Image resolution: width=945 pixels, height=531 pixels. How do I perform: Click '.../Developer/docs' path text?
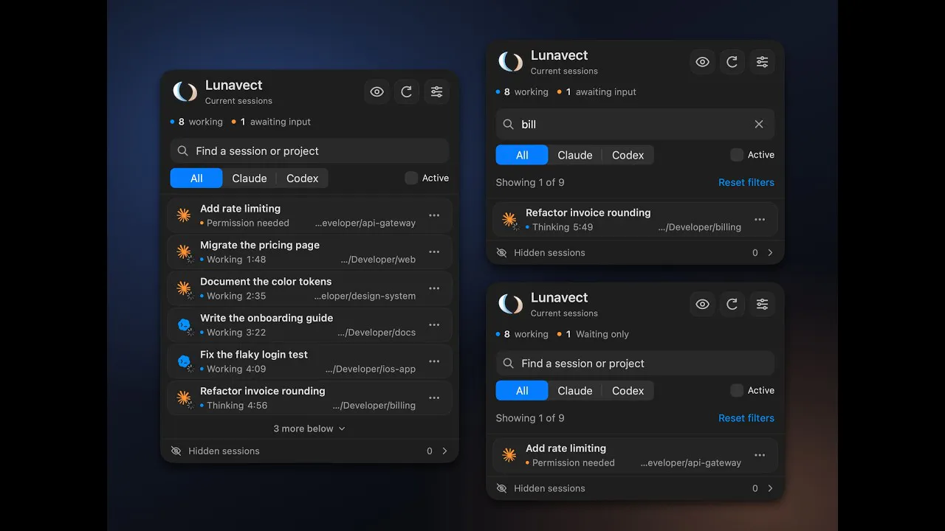377,333
